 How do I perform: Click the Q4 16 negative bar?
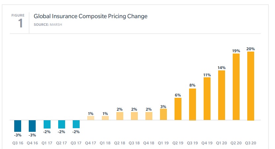tap(32, 126)
